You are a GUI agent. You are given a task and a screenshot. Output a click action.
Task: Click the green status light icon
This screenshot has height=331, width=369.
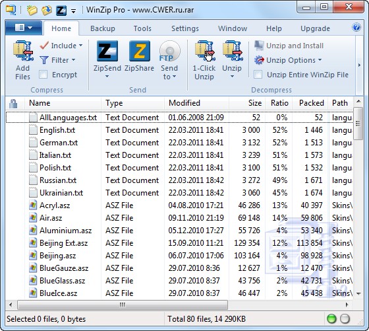click(331, 319)
